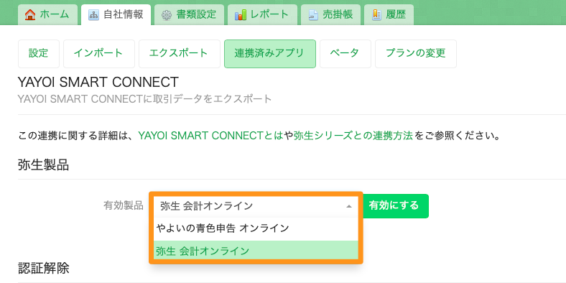
Task: Click the org-chart icon on 自社情報 tab
Action: tap(93, 15)
